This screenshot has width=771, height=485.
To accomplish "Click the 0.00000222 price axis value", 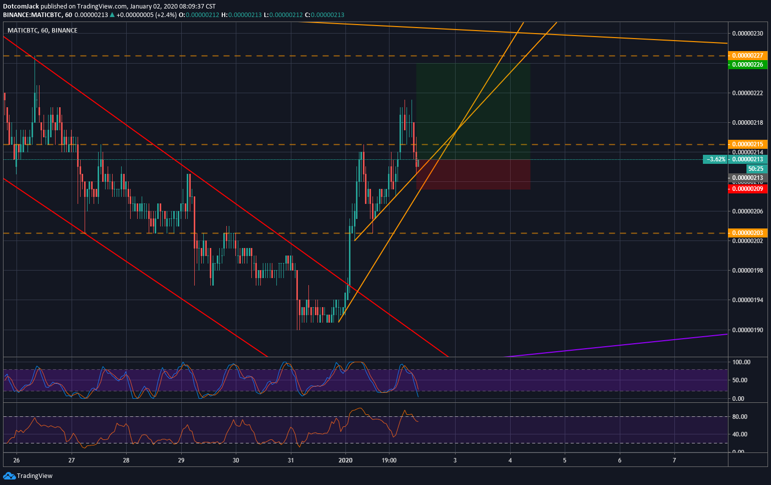I will (x=747, y=93).
